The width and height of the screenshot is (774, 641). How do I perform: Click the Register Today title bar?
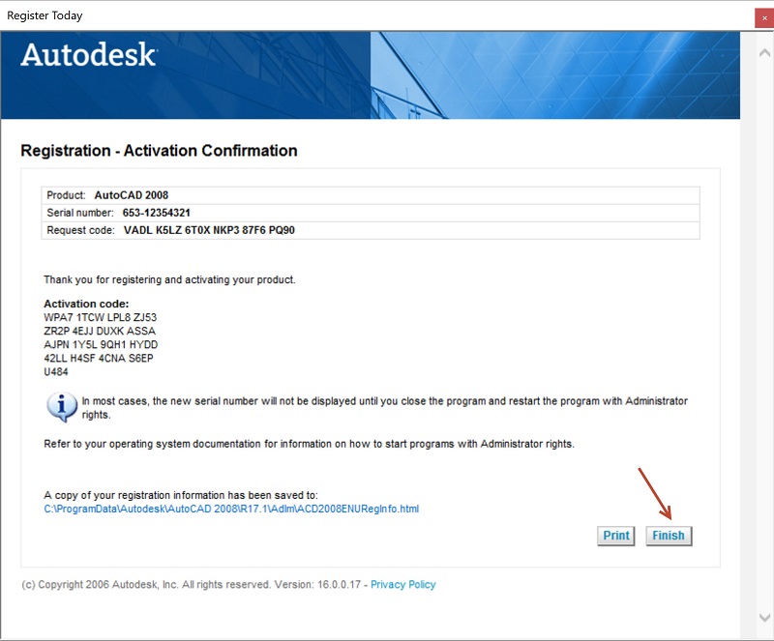[290, 15]
